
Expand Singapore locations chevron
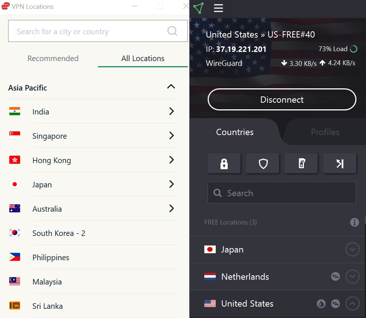pyautogui.click(x=172, y=135)
